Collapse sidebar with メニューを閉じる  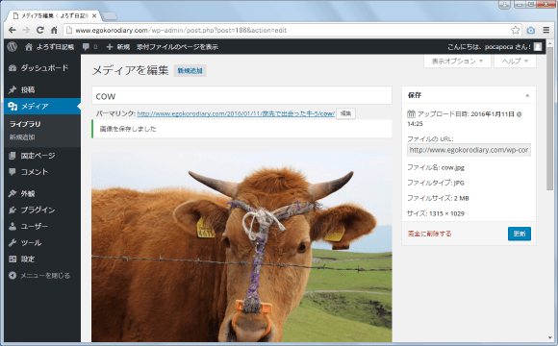[x=39, y=275]
